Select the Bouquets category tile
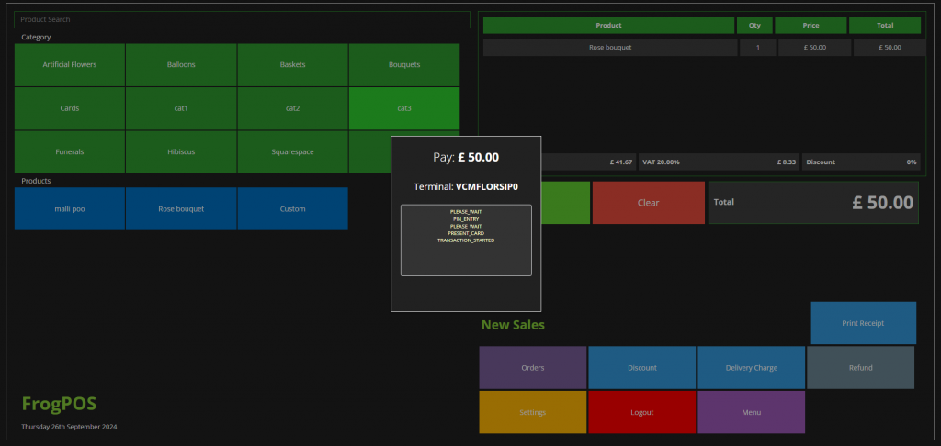941x446 pixels. click(x=403, y=65)
